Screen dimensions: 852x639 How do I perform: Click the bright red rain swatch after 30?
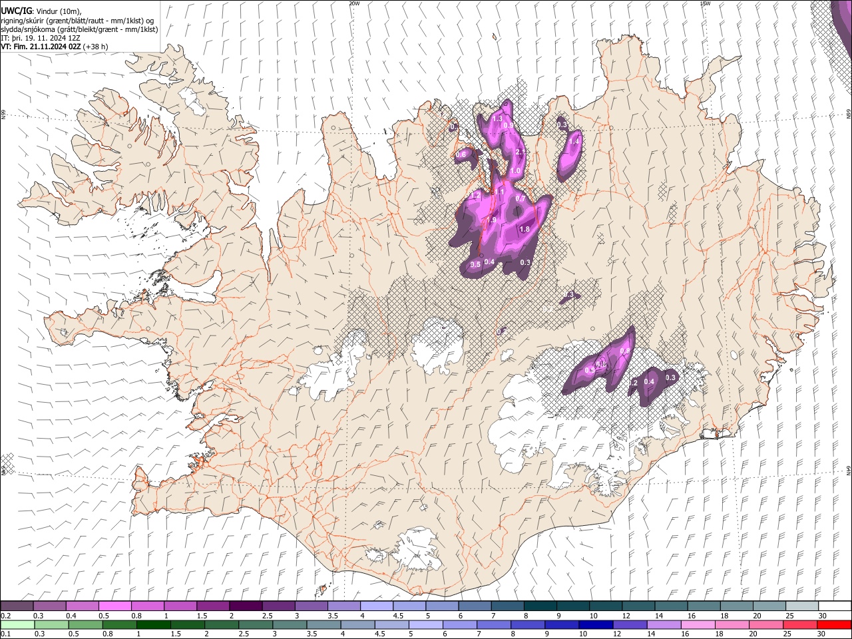point(834,624)
